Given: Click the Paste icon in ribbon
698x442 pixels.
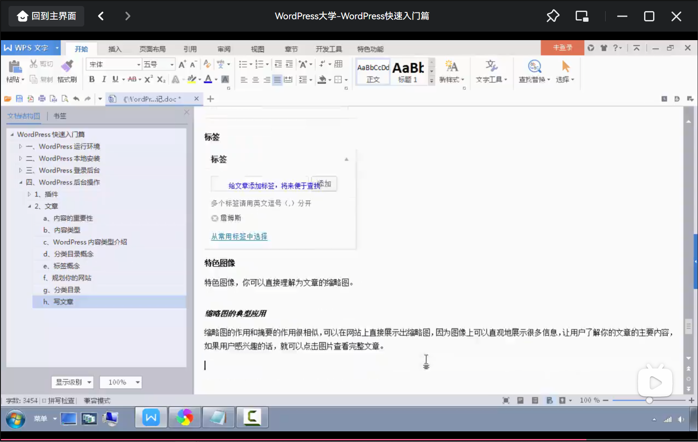Looking at the screenshot, I should click(15, 67).
